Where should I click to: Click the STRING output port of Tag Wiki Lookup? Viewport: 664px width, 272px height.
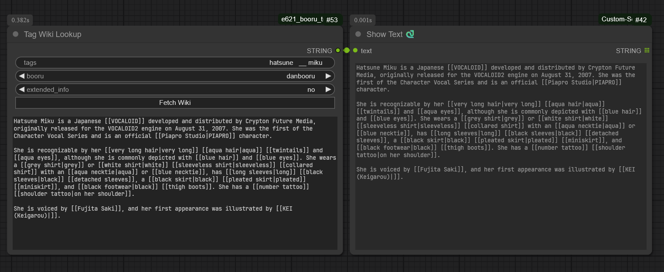338,50
